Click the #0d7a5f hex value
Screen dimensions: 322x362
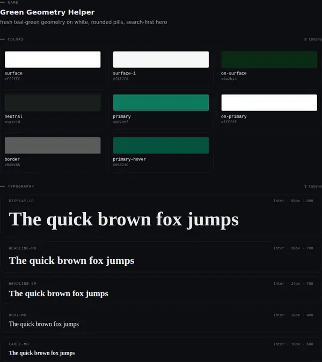pos(121,122)
